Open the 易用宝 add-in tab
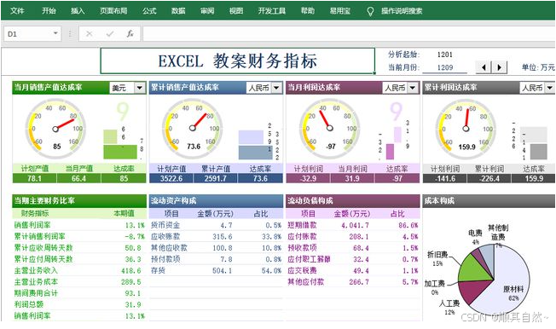The height and width of the screenshot is (329, 556). click(339, 10)
